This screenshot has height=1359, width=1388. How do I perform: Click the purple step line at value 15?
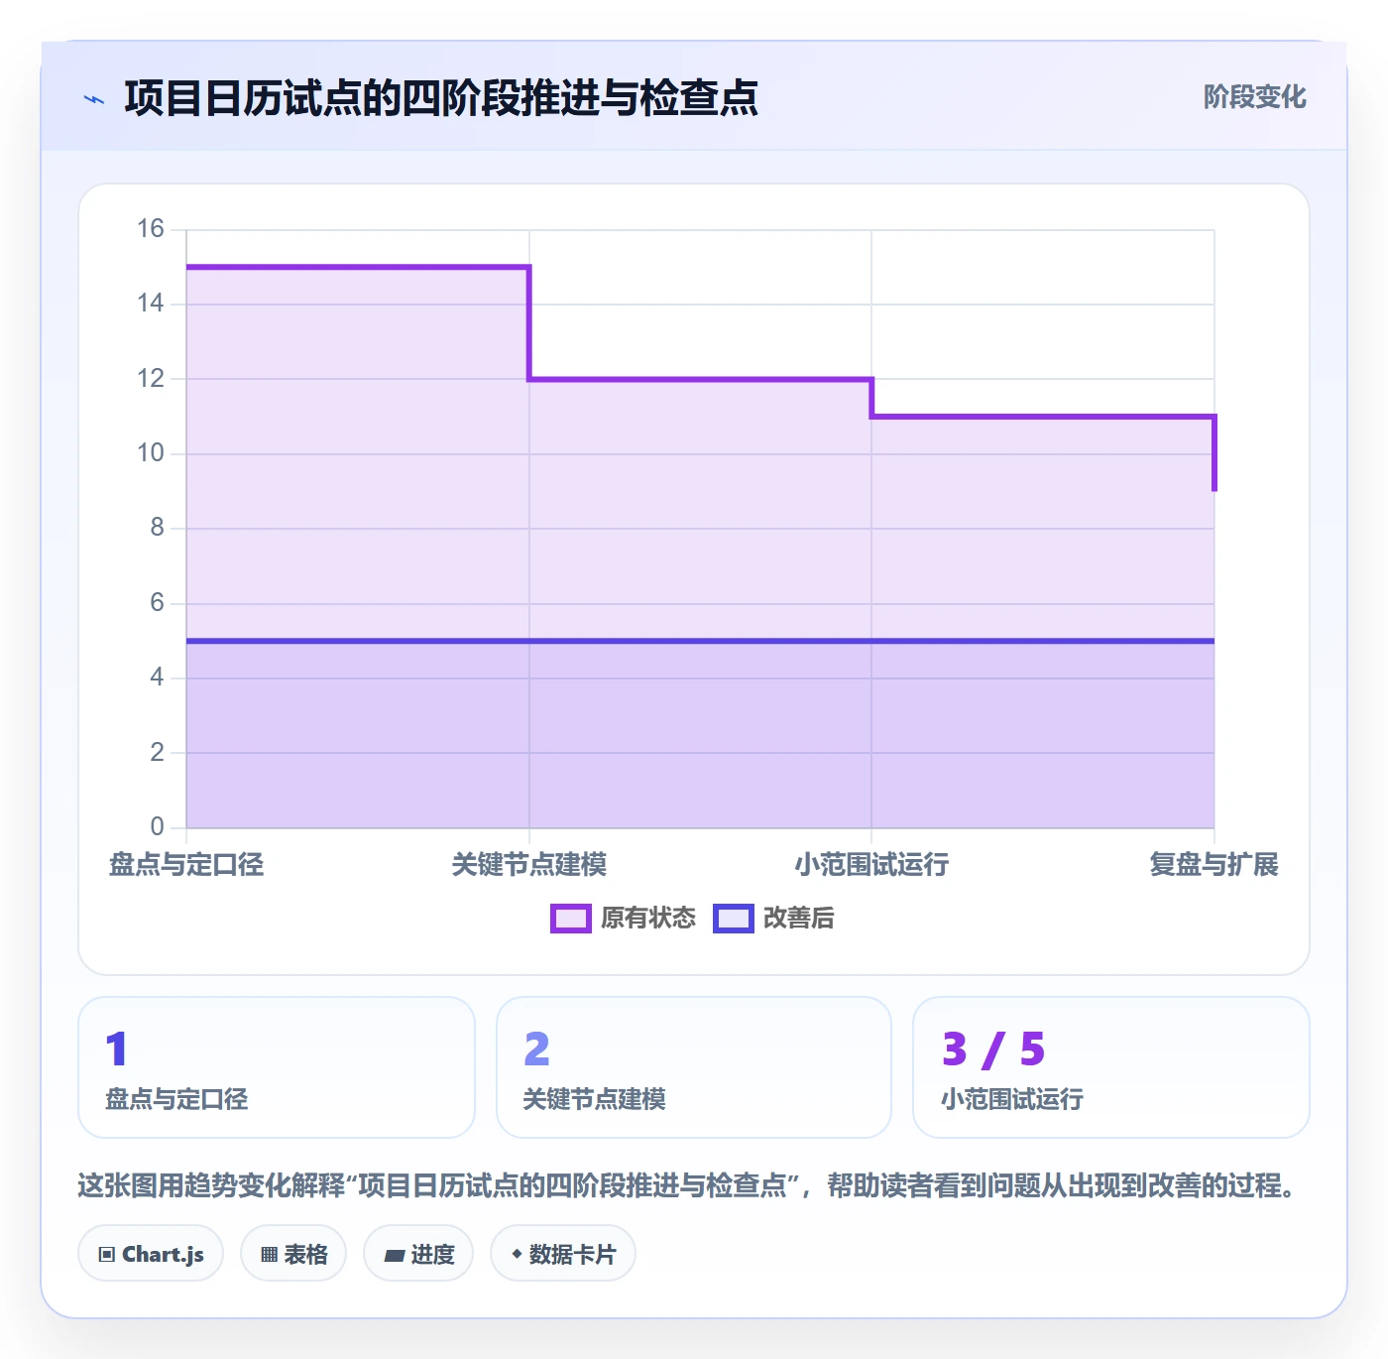pyautogui.click(x=358, y=267)
